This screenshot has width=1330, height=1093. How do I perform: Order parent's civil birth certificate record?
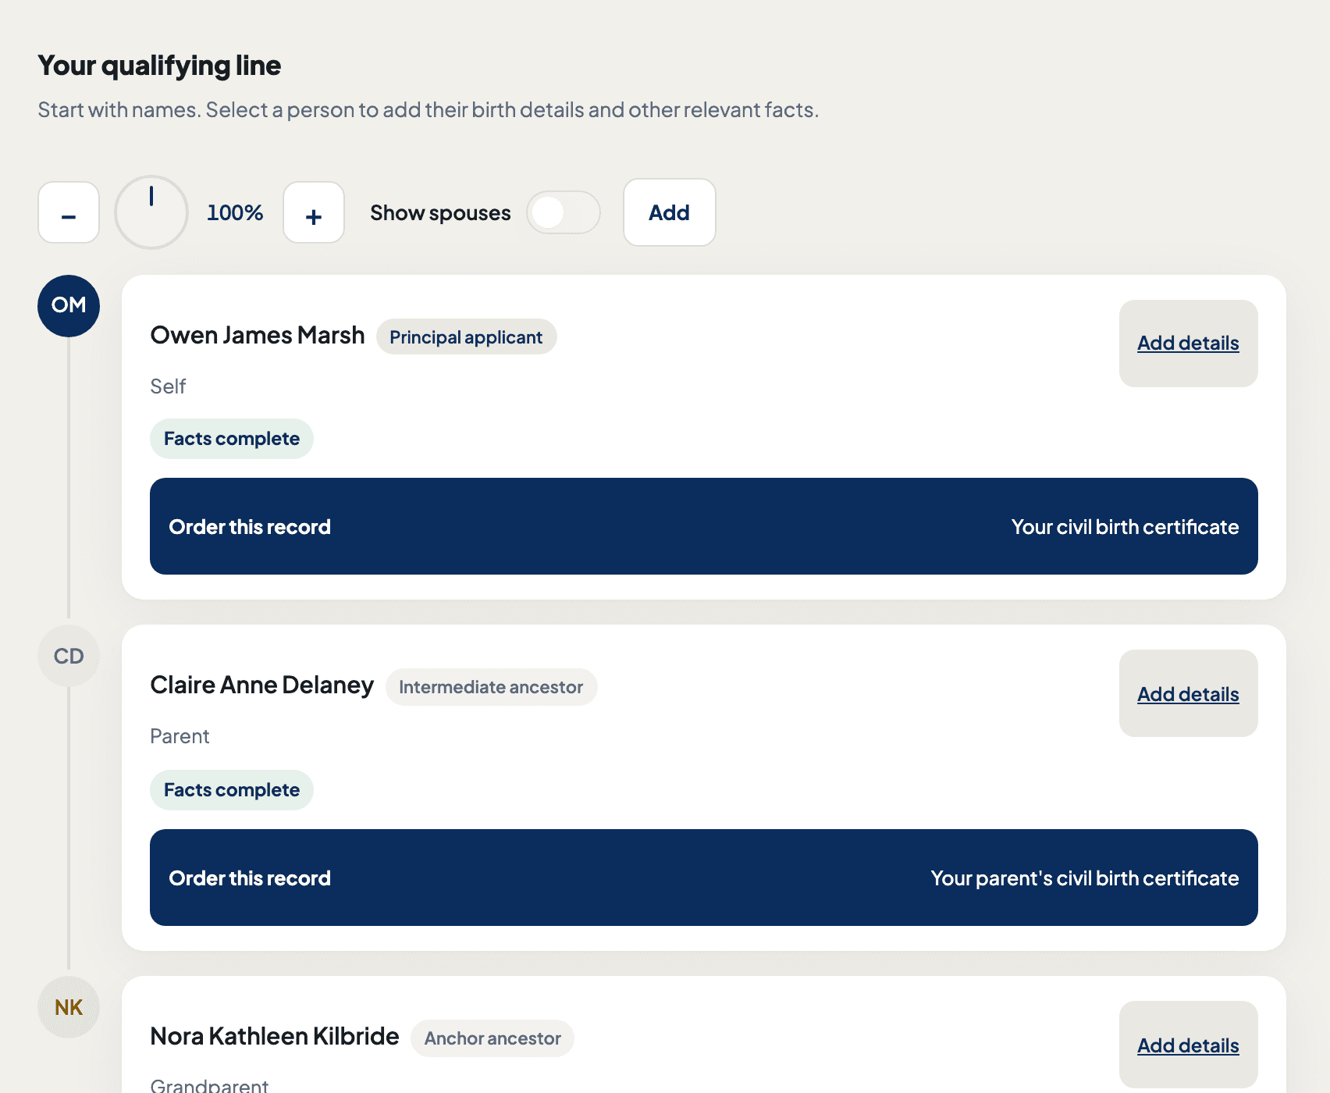(x=703, y=878)
